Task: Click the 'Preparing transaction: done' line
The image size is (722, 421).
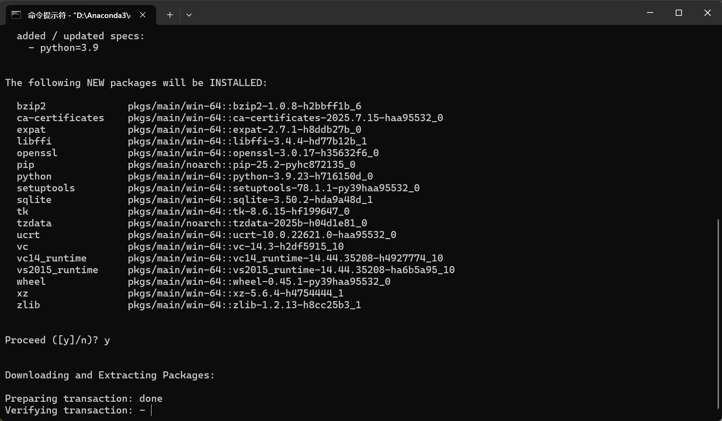Action: 83,398
